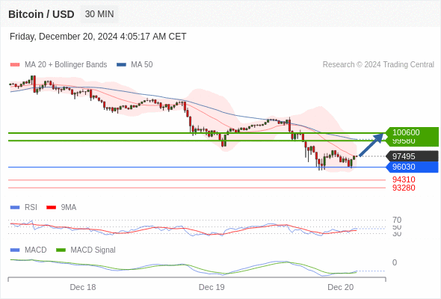
Task: Click the Dec 18 time axis label
Action: pos(83,287)
